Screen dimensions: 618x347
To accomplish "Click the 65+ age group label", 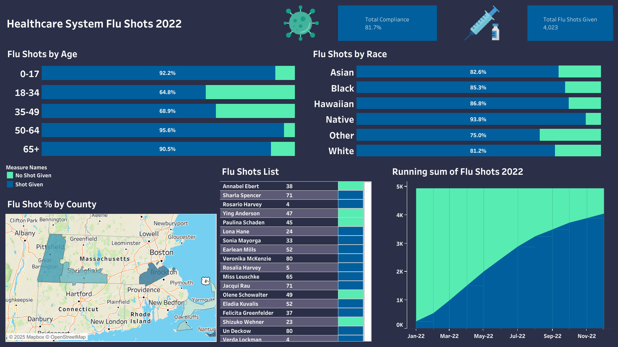I will pyautogui.click(x=31, y=149).
